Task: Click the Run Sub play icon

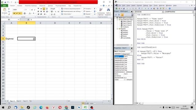Action: 145,9
